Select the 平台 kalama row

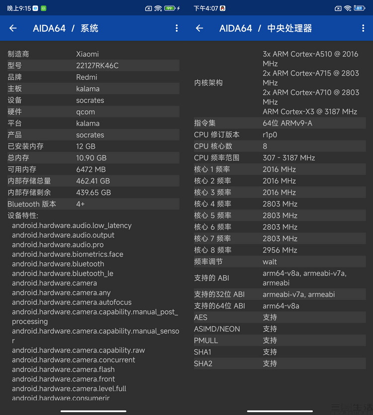pos(93,123)
